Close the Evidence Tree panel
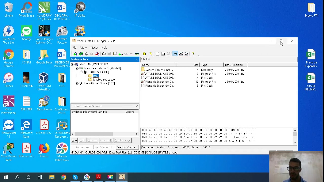The image size is (324, 182). click(137, 60)
